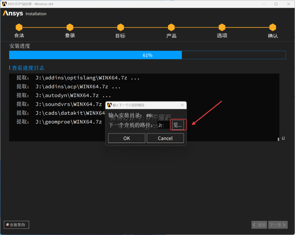This screenshot has height=235, width=295.
Task: Click the Ansys icon in the installer title bar
Action: tap(4, 4)
